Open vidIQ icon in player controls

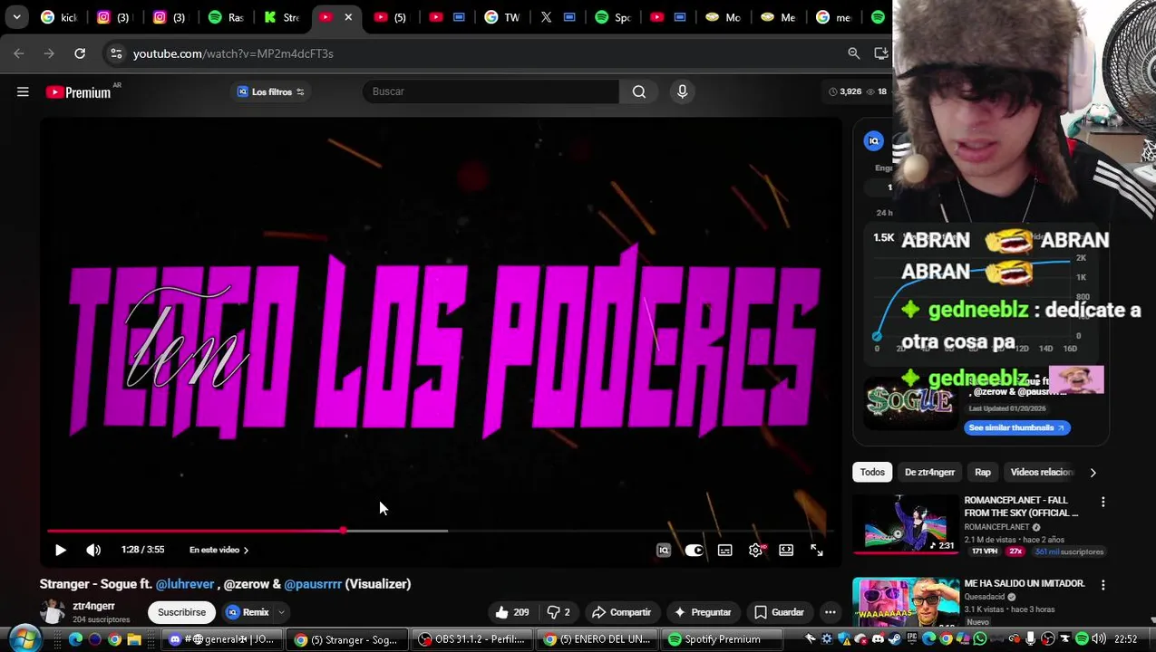click(664, 550)
